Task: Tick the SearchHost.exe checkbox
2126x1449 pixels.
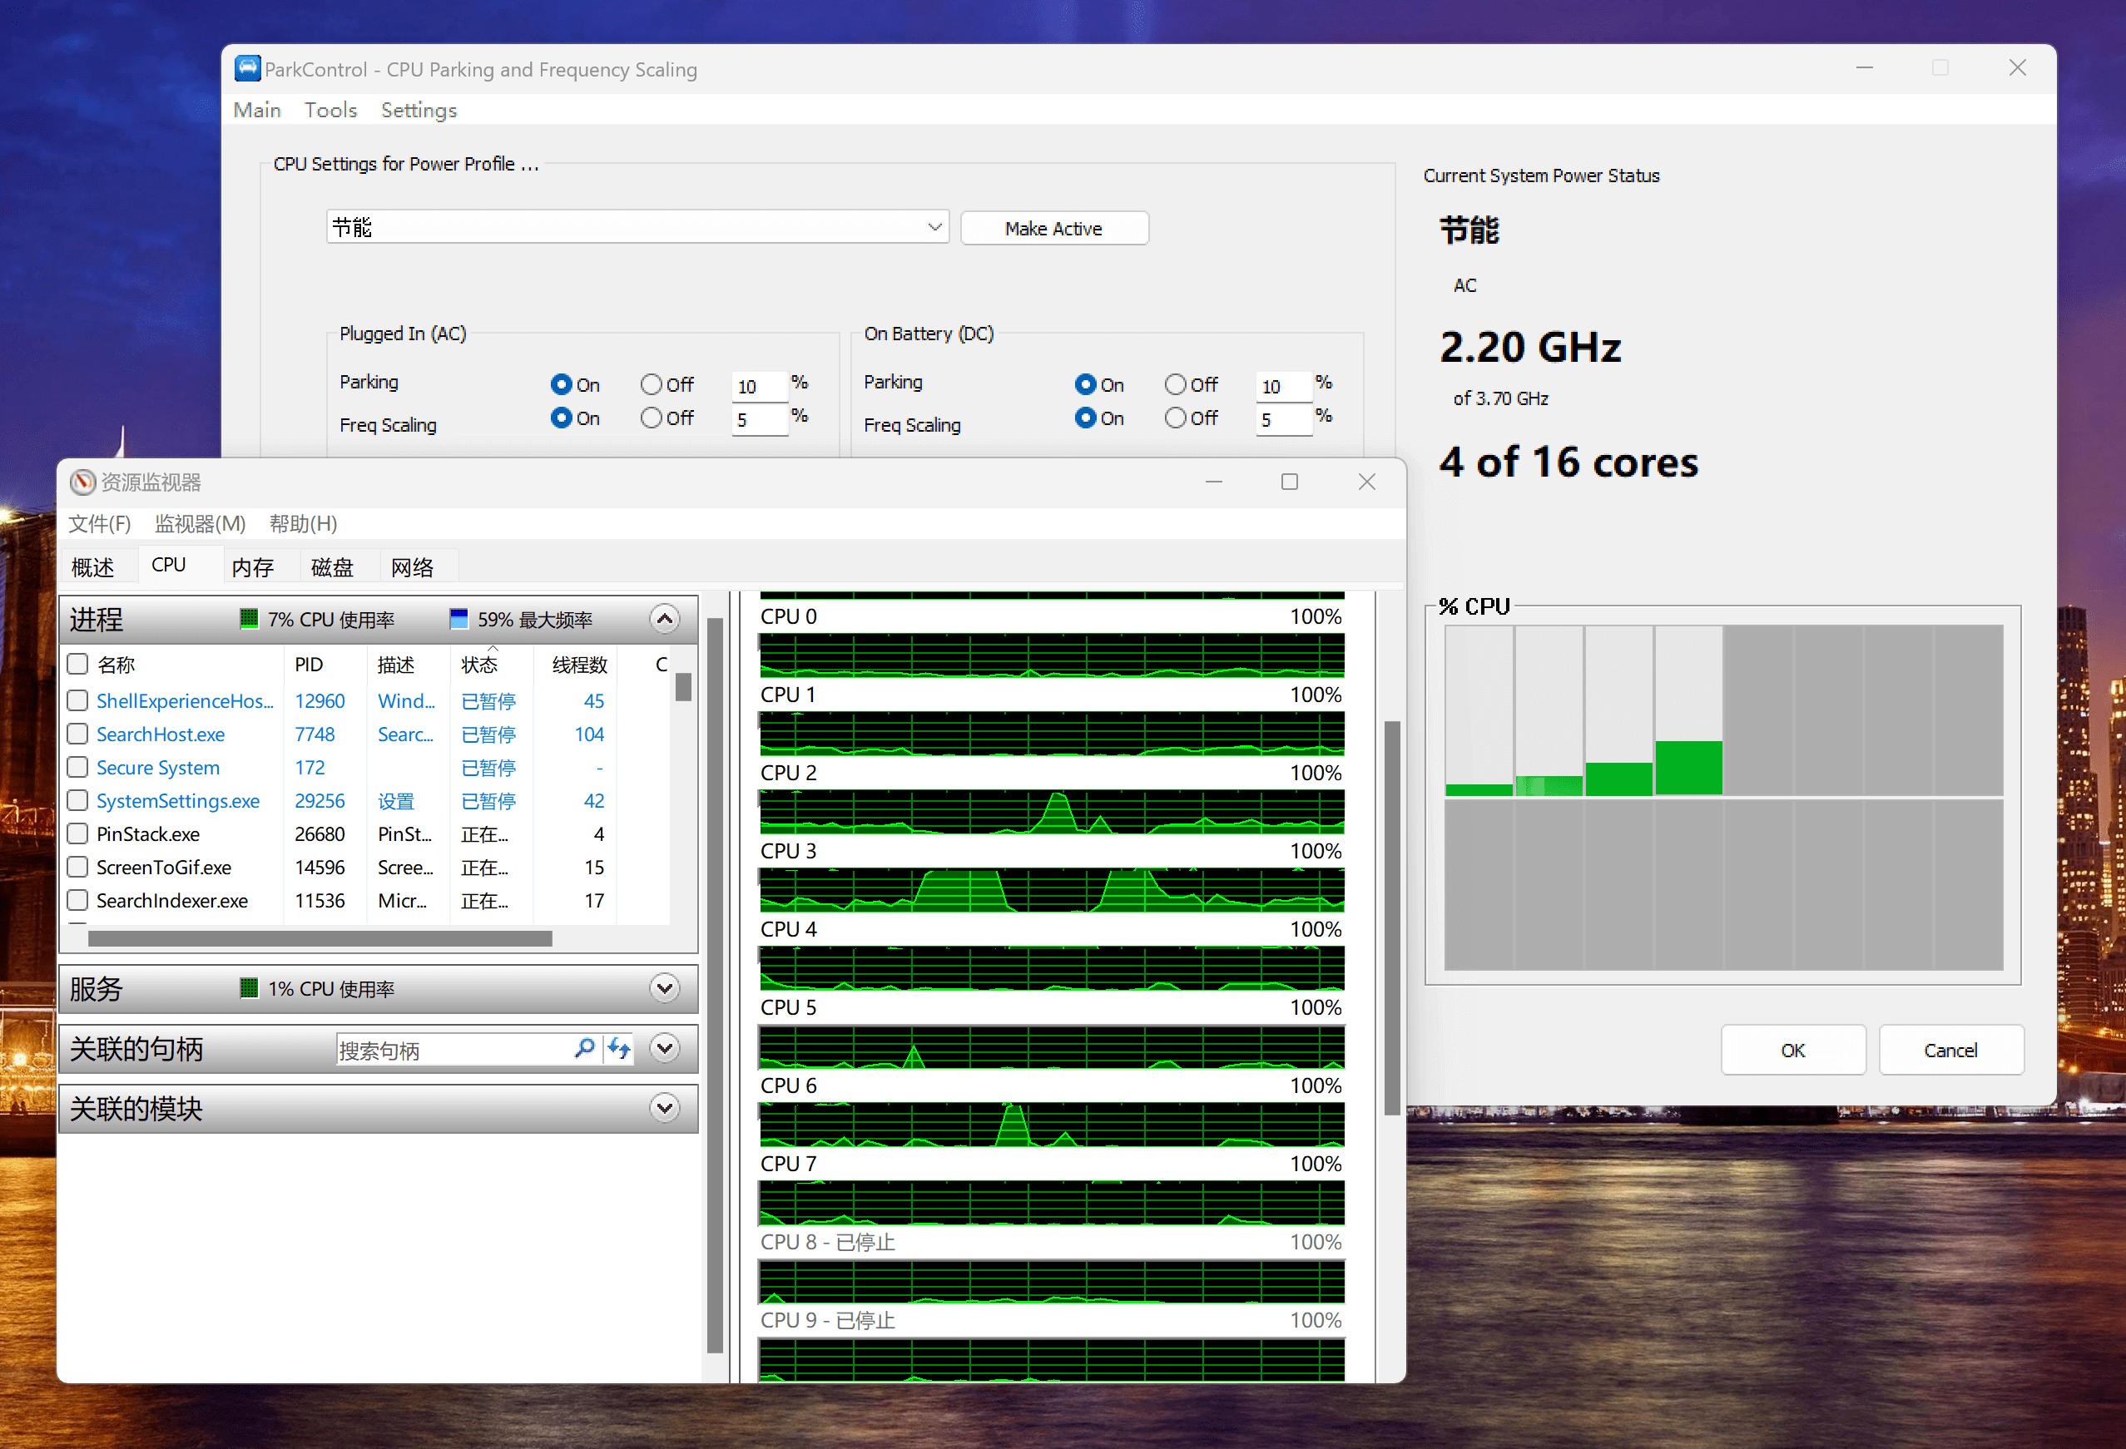Action: tap(77, 734)
